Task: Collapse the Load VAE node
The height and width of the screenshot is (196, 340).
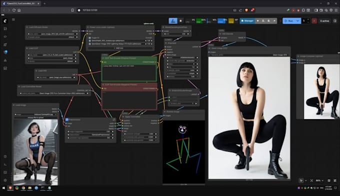Action: tap(36, 71)
